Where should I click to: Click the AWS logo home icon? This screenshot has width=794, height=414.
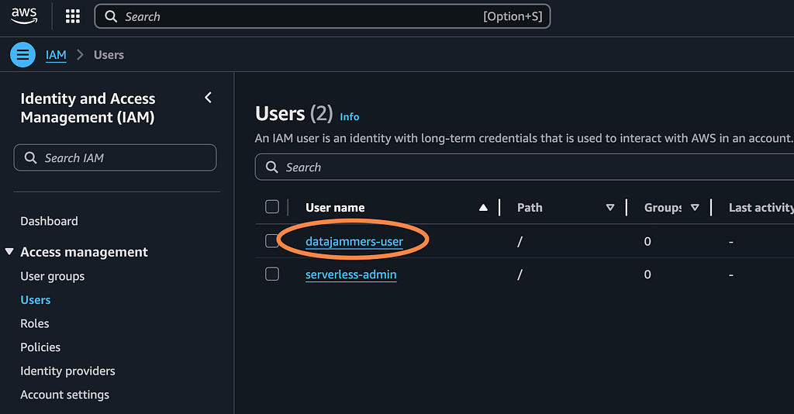pos(25,16)
